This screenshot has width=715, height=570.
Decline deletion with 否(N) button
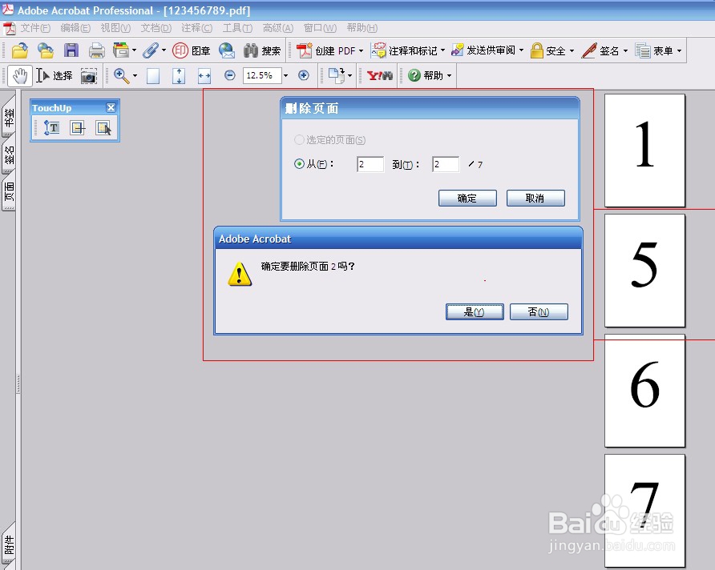(539, 312)
